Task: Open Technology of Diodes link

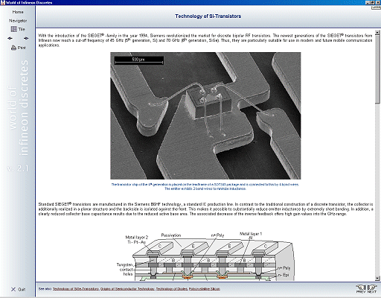Action: [172, 289]
